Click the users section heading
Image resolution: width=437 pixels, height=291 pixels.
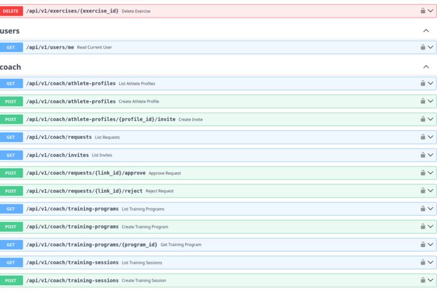tap(10, 31)
